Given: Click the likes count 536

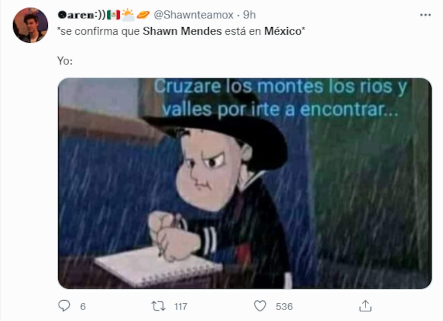Looking at the screenshot, I should point(284,306).
